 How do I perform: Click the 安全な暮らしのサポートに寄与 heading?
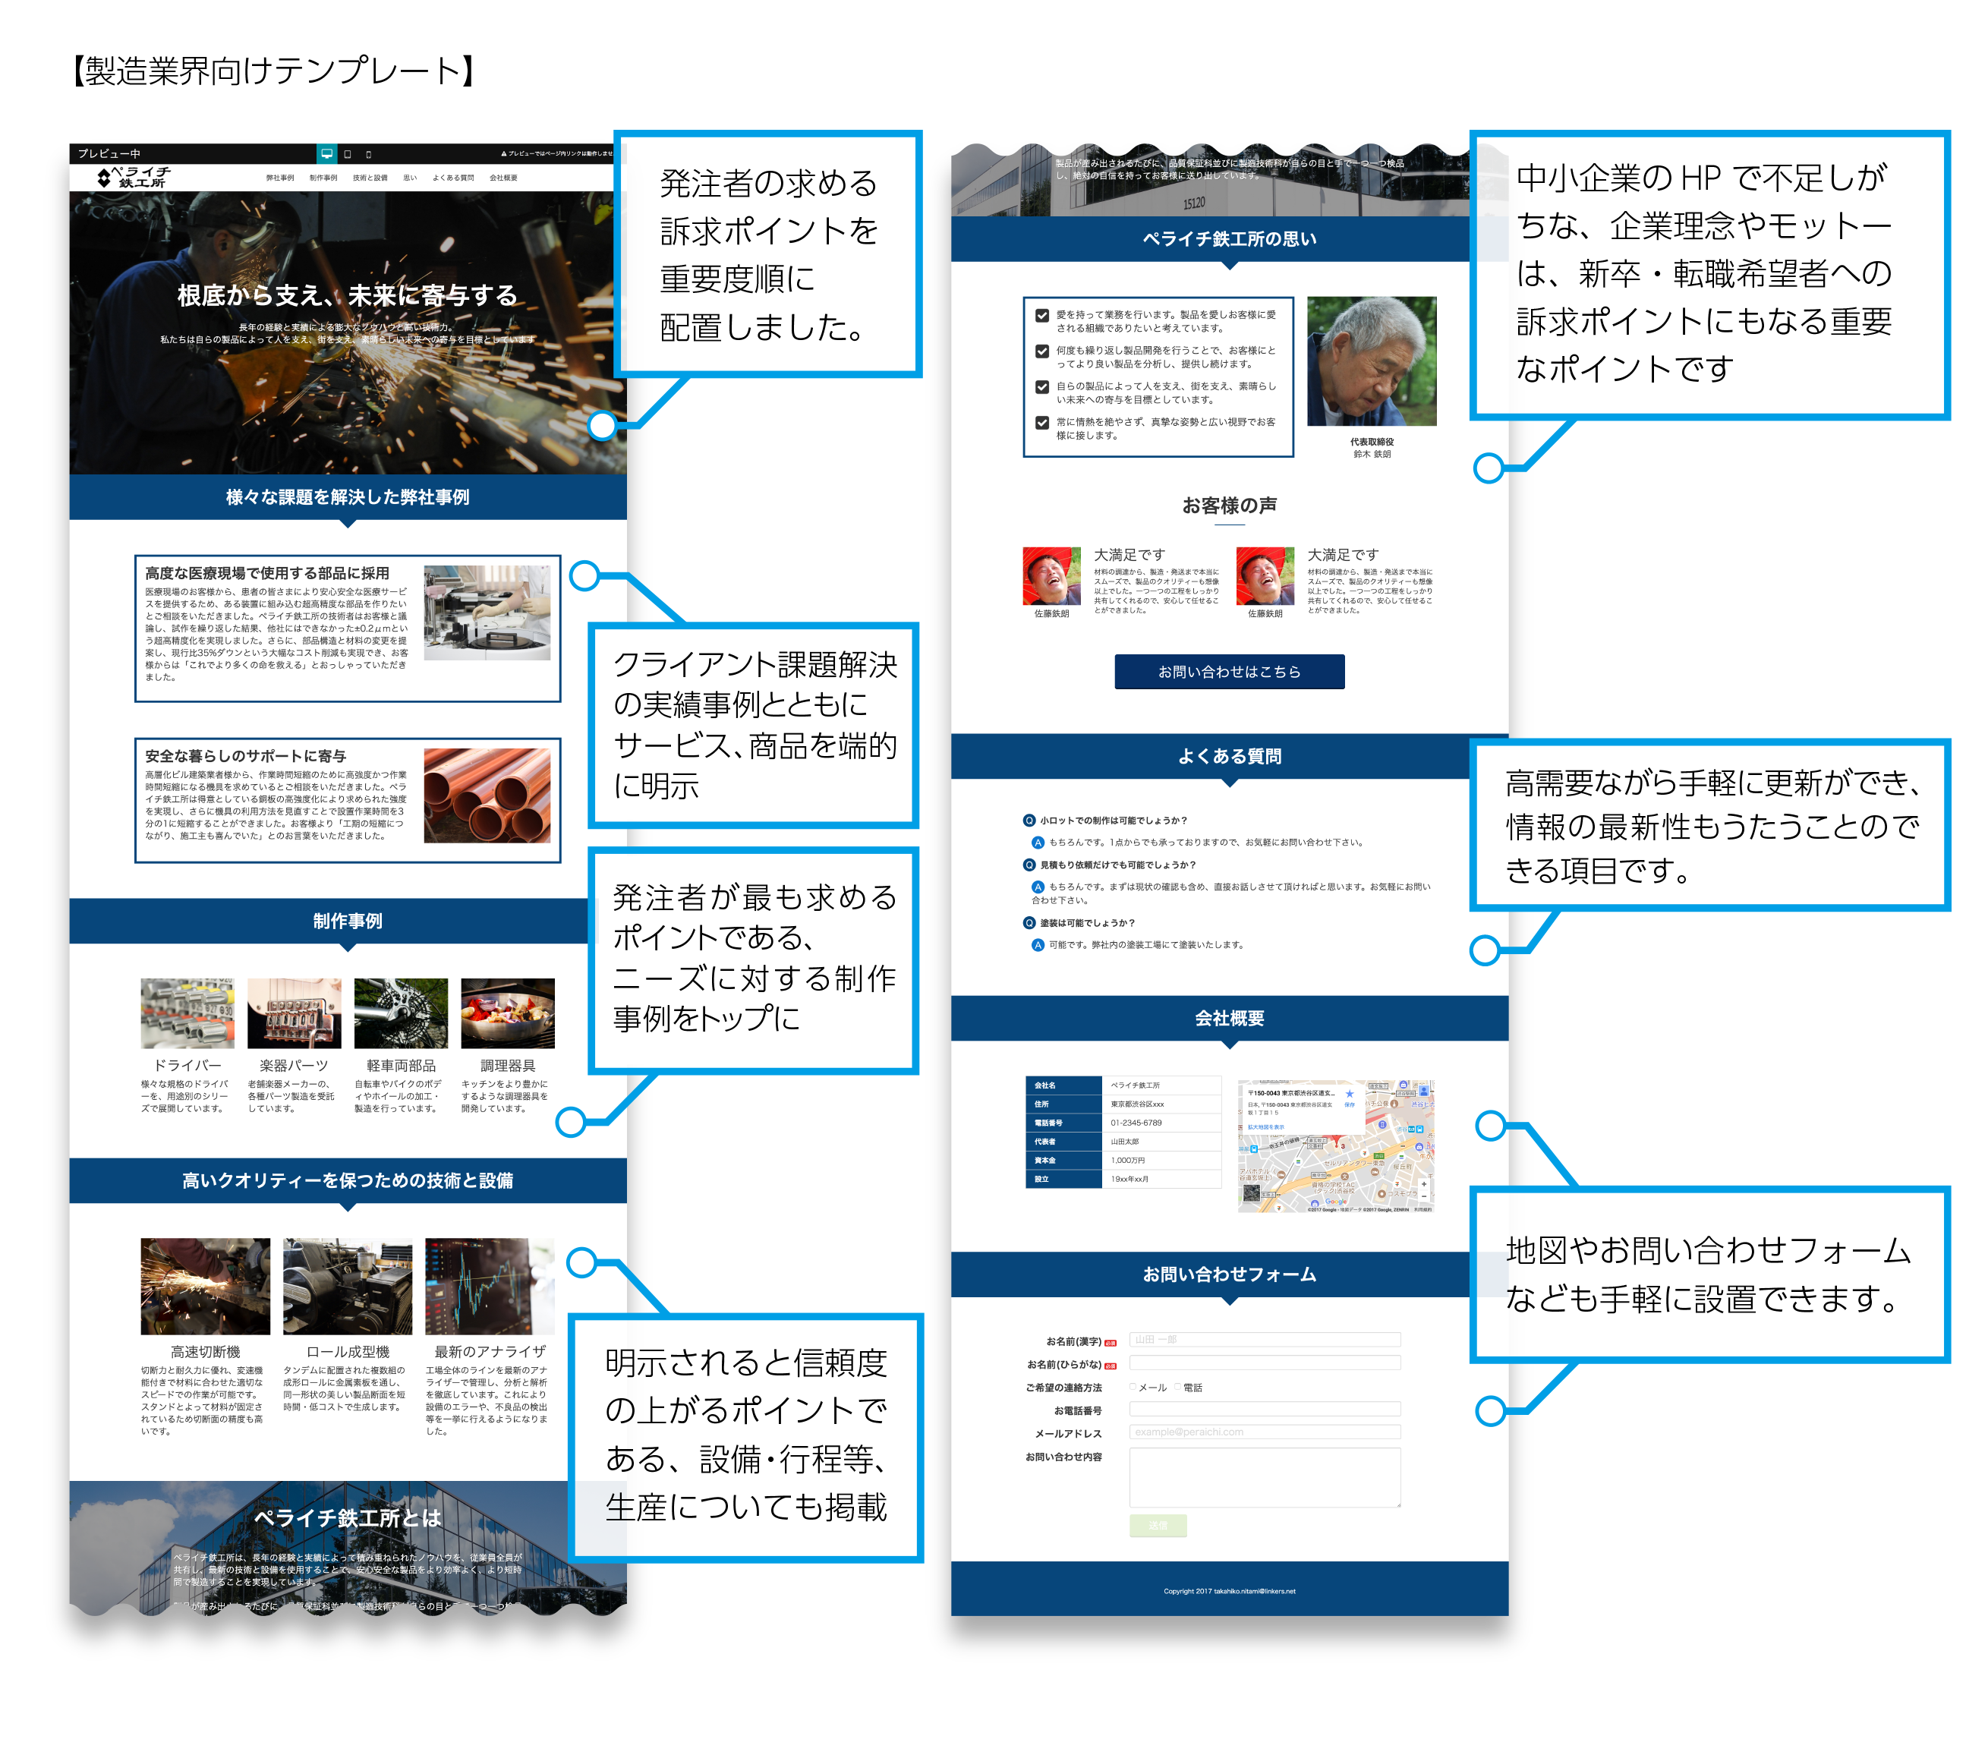tap(245, 755)
